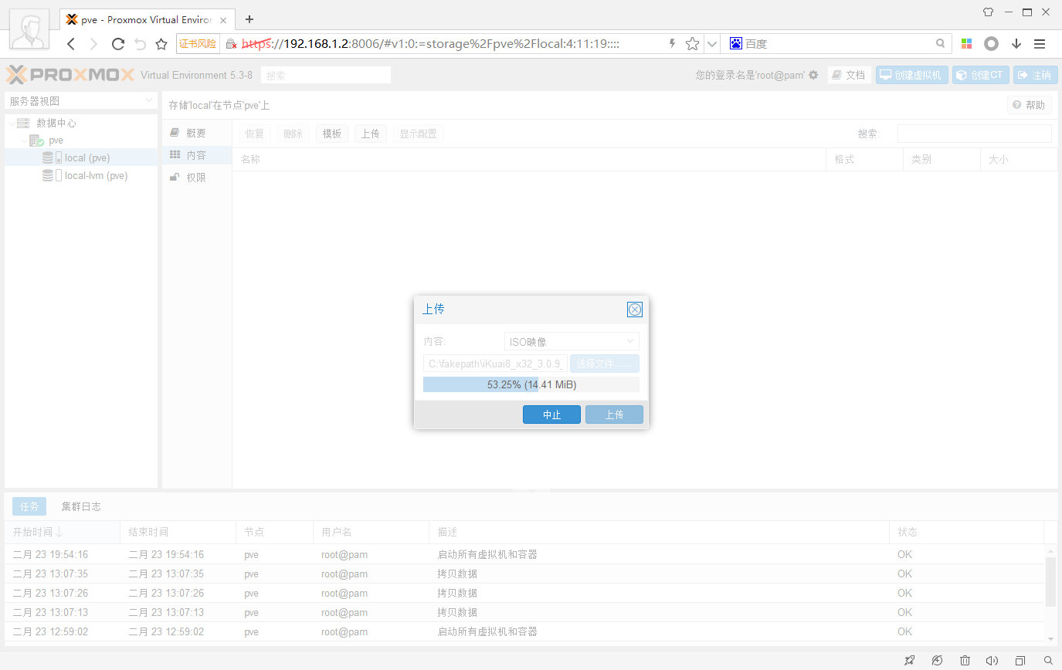Sort tasks by 开始时间 column
Screen dimensions: 1062x670
click(63, 532)
